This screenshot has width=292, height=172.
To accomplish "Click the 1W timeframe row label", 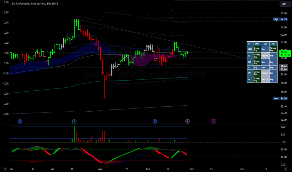I will pyautogui.click(x=250, y=73).
